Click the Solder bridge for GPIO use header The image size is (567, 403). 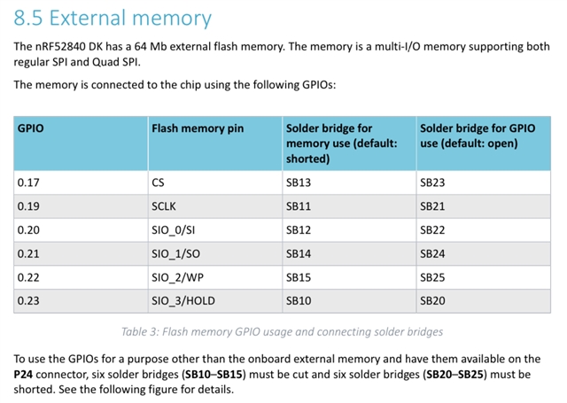[x=484, y=143]
